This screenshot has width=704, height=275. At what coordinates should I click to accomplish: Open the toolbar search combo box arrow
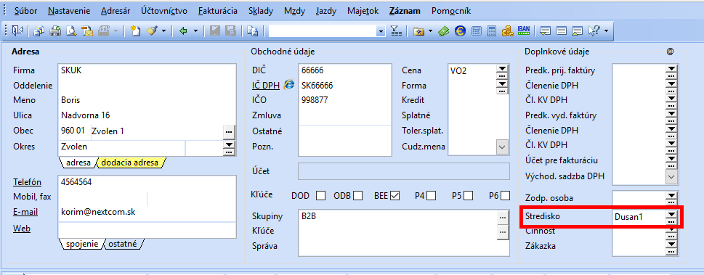[x=381, y=31]
